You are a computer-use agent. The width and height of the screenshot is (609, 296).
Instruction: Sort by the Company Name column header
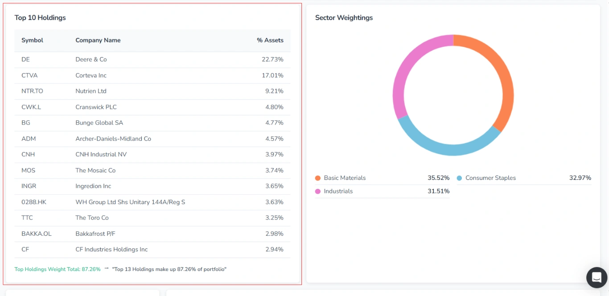point(98,40)
